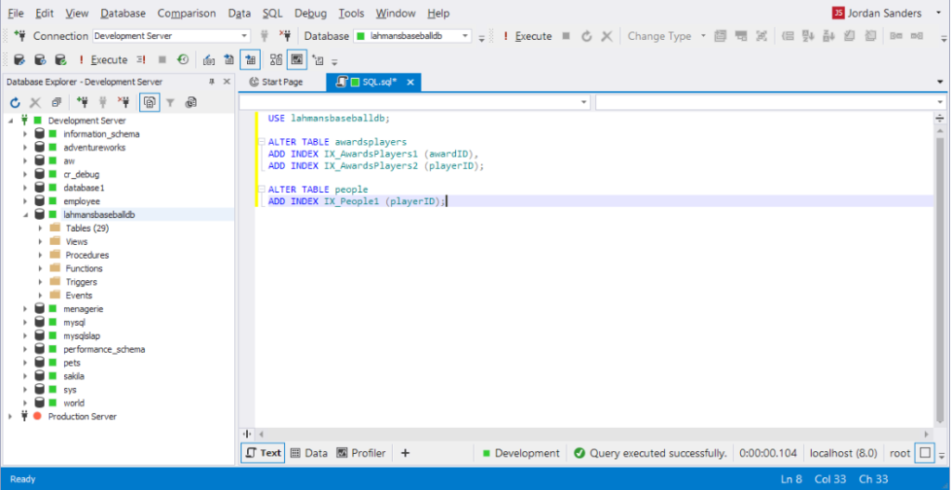
Task: Open the Database menu
Action: tap(123, 13)
